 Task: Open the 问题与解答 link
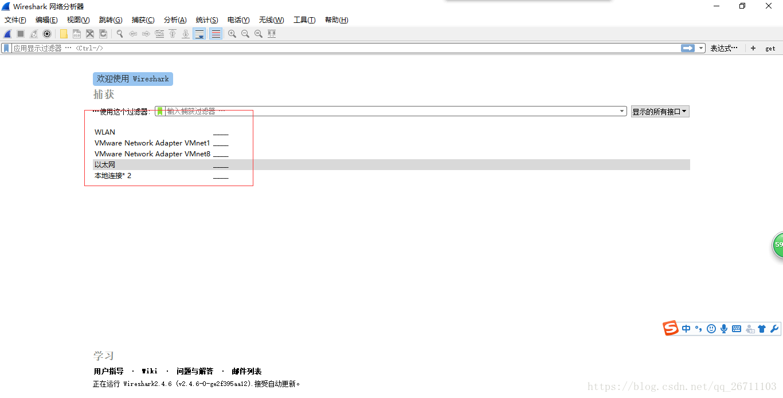point(195,371)
